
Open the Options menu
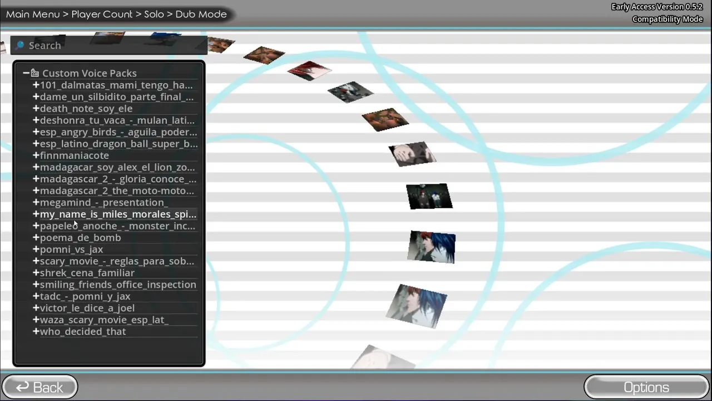(646, 387)
